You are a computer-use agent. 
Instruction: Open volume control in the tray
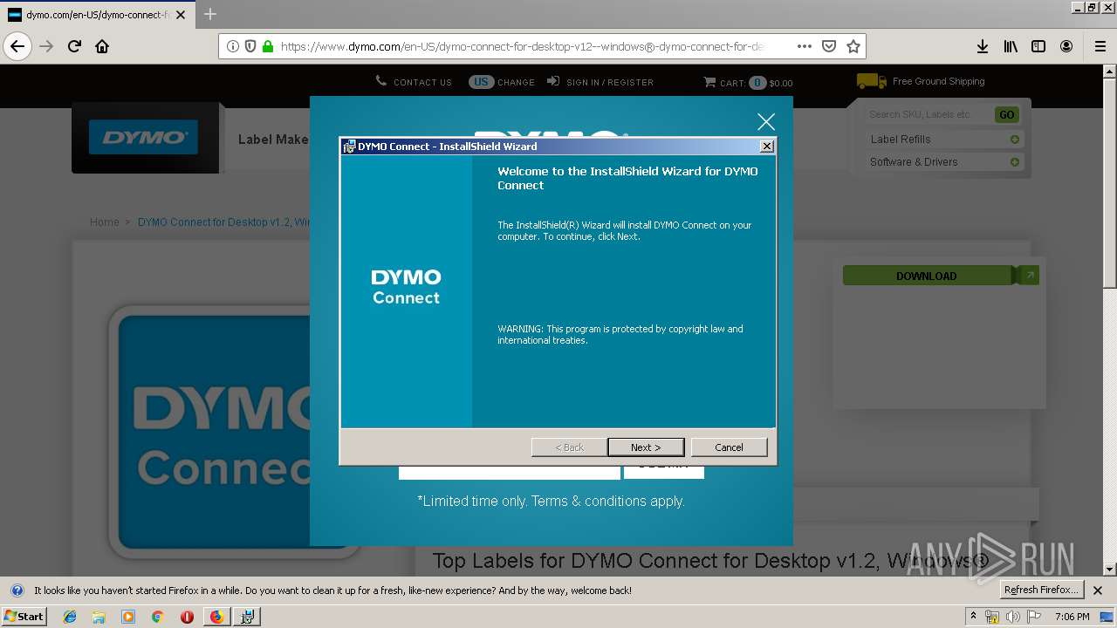point(1013,617)
